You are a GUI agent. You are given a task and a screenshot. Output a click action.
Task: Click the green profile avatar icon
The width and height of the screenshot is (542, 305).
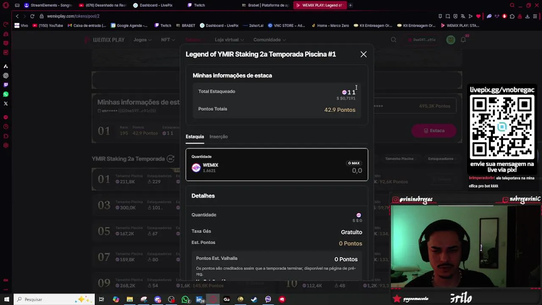click(x=451, y=40)
